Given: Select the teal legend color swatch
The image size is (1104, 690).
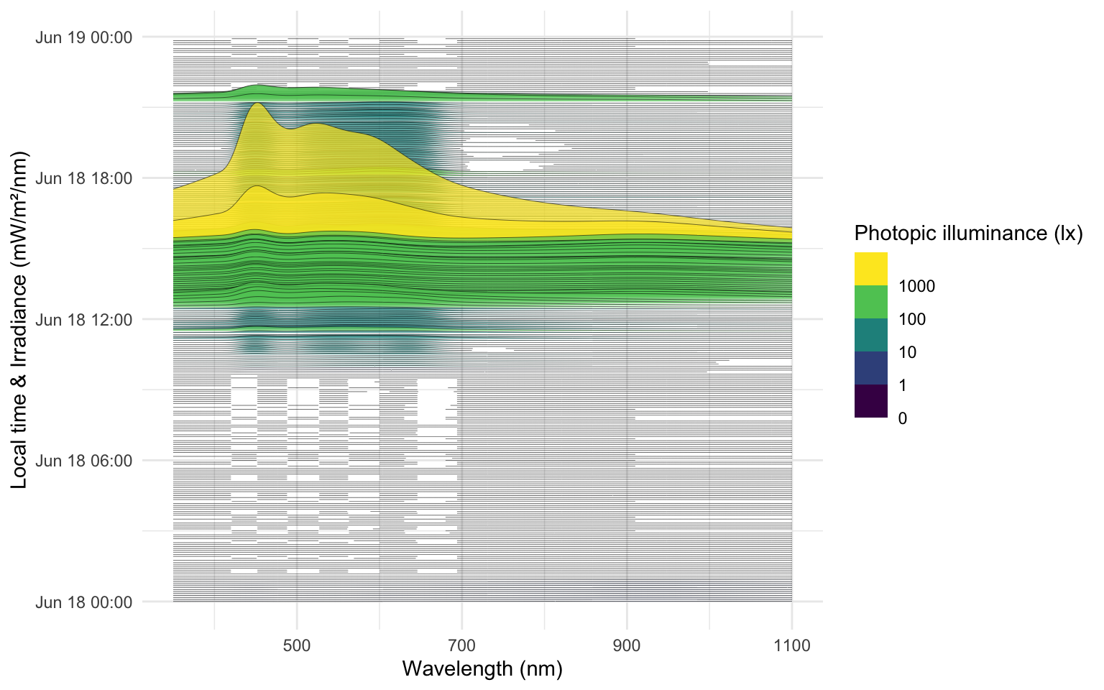Looking at the screenshot, I should click(x=870, y=335).
